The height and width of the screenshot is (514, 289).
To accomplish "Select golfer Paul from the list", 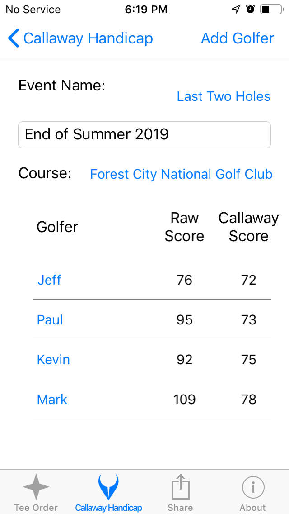I will (x=50, y=319).
